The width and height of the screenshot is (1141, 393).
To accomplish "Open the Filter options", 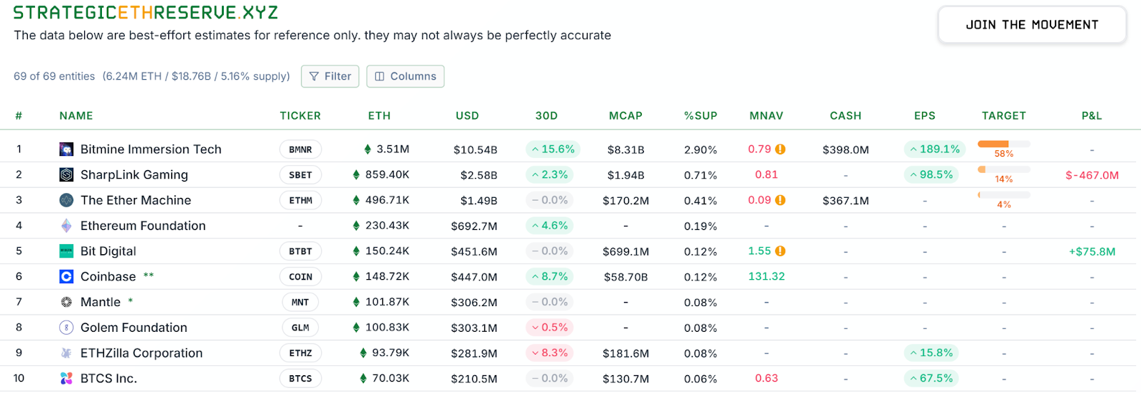I will [330, 76].
